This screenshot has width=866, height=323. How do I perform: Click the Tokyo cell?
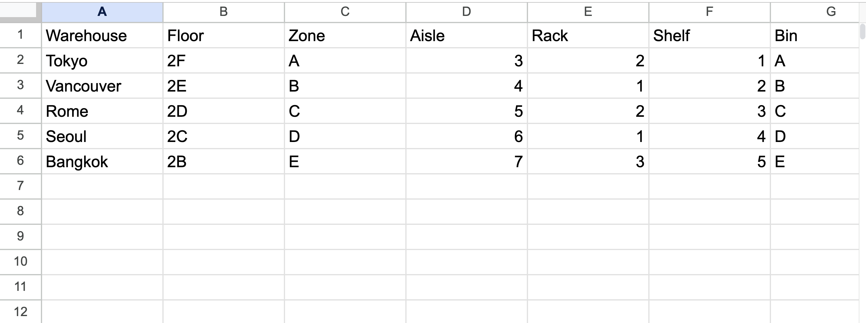(102, 61)
